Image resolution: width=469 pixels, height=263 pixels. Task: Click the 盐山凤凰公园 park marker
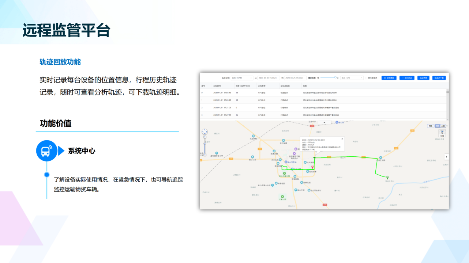coord(284,174)
